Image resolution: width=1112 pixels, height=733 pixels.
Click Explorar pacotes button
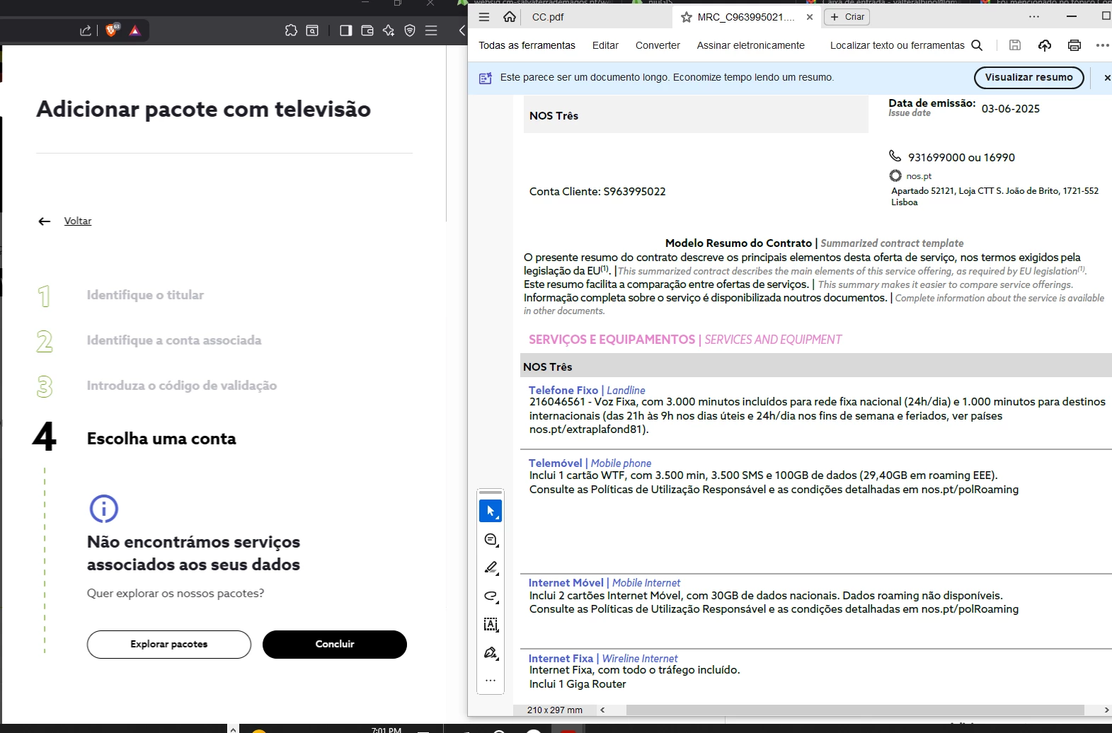click(169, 645)
